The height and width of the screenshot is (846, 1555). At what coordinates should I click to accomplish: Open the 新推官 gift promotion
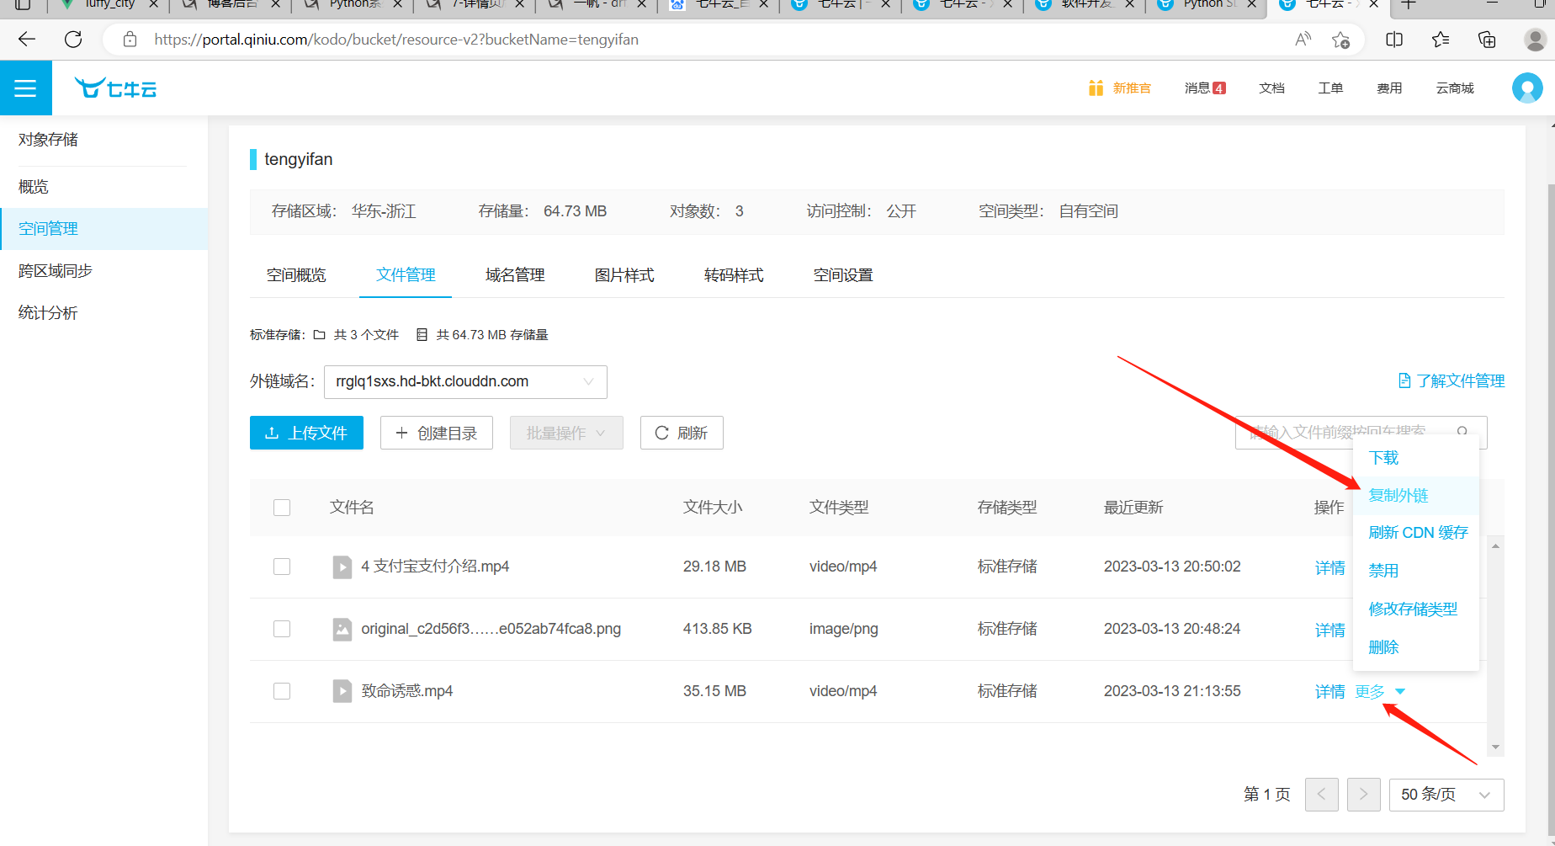(x=1119, y=88)
